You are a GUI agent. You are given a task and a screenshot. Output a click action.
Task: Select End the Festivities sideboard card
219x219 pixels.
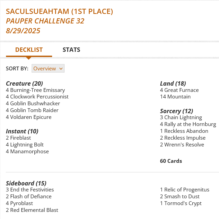pos(32,190)
